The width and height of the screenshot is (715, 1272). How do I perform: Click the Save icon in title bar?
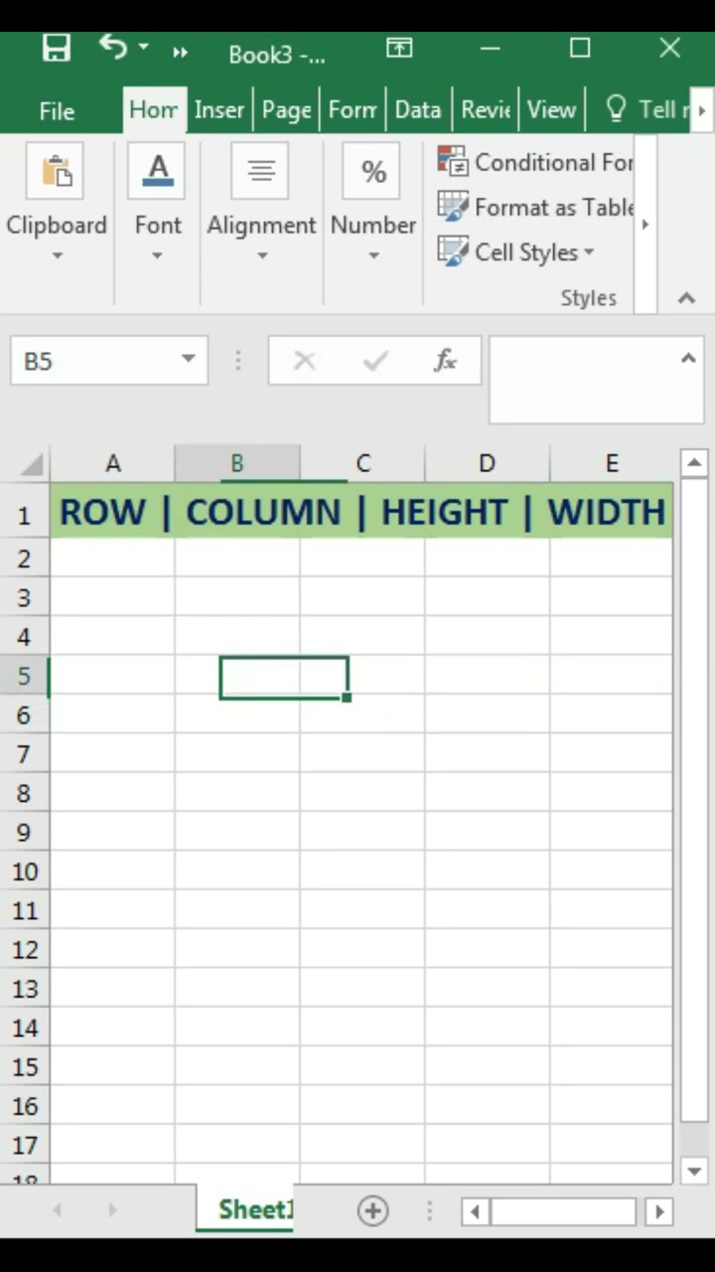(57, 50)
